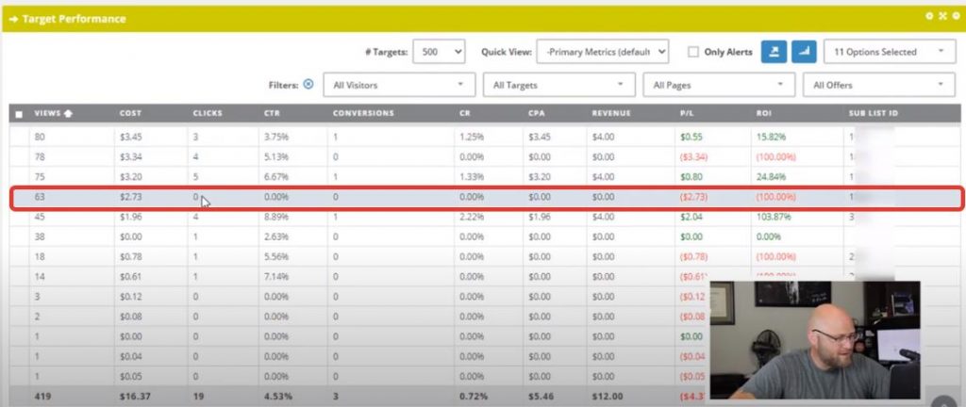Open the All Visitors filter dropdown

[x=399, y=85]
